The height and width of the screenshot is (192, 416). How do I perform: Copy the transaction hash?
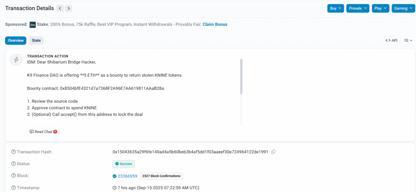click(x=273, y=152)
